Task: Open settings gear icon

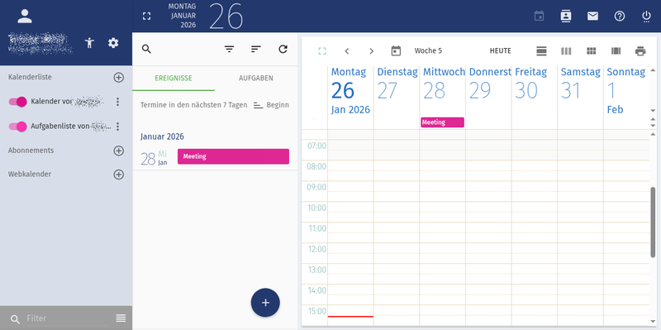Action: click(113, 43)
